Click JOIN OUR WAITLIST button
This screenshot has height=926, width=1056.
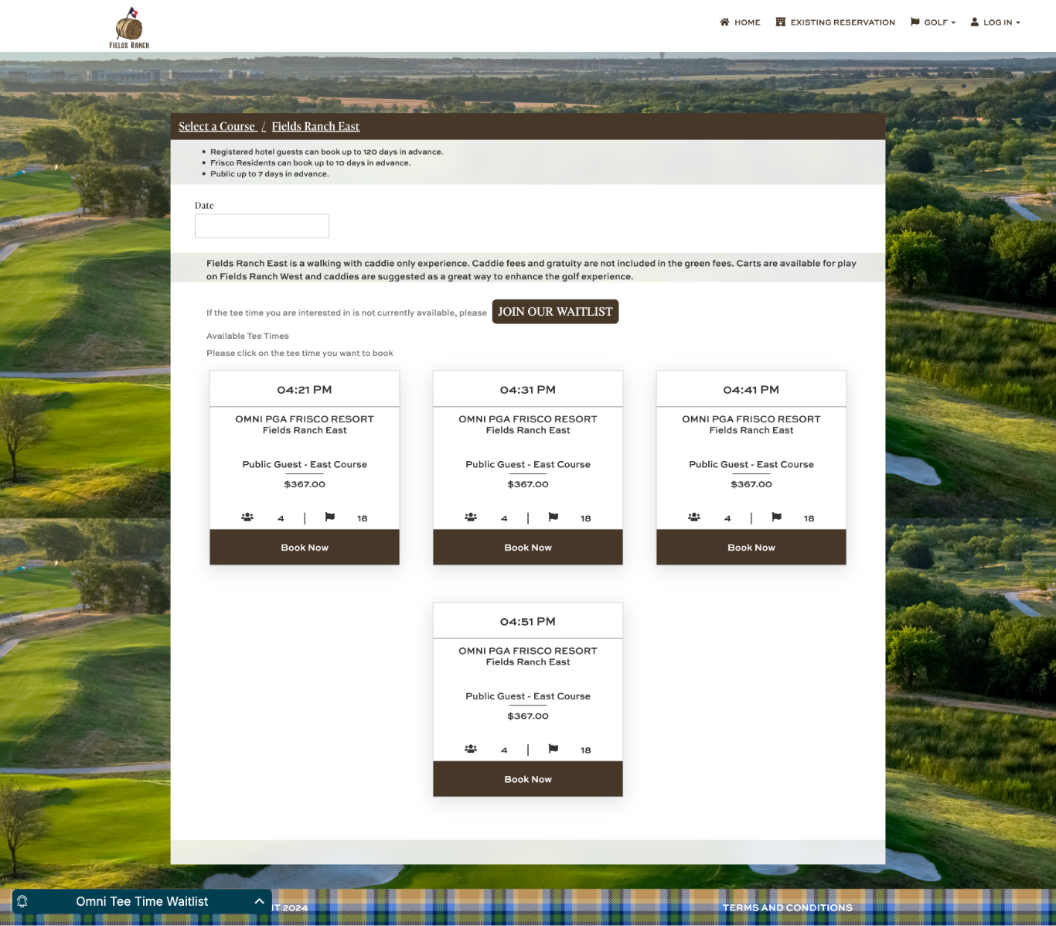(x=555, y=312)
